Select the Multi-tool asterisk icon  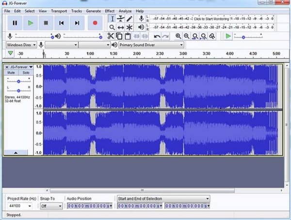click(129, 28)
